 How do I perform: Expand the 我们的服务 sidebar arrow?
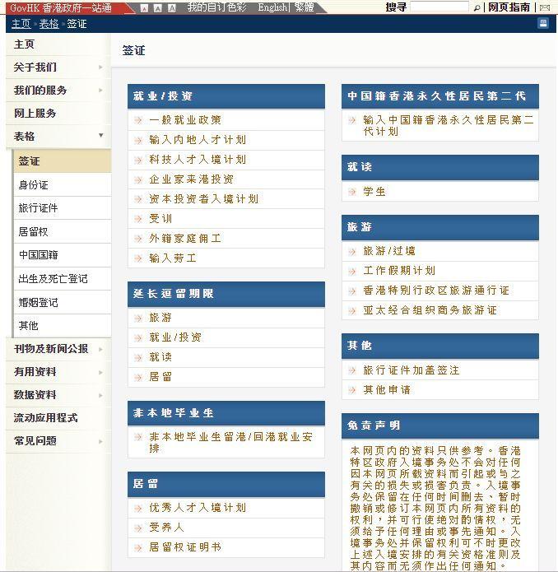pyautogui.click(x=100, y=90)
